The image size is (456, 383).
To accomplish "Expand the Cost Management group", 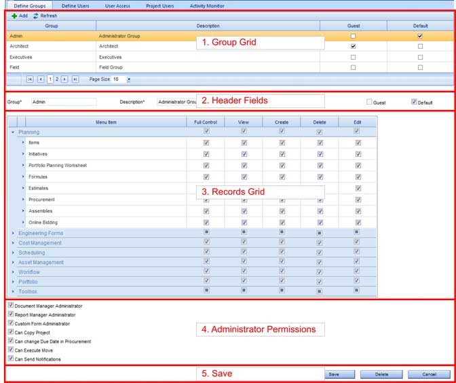I will (13, 242).
